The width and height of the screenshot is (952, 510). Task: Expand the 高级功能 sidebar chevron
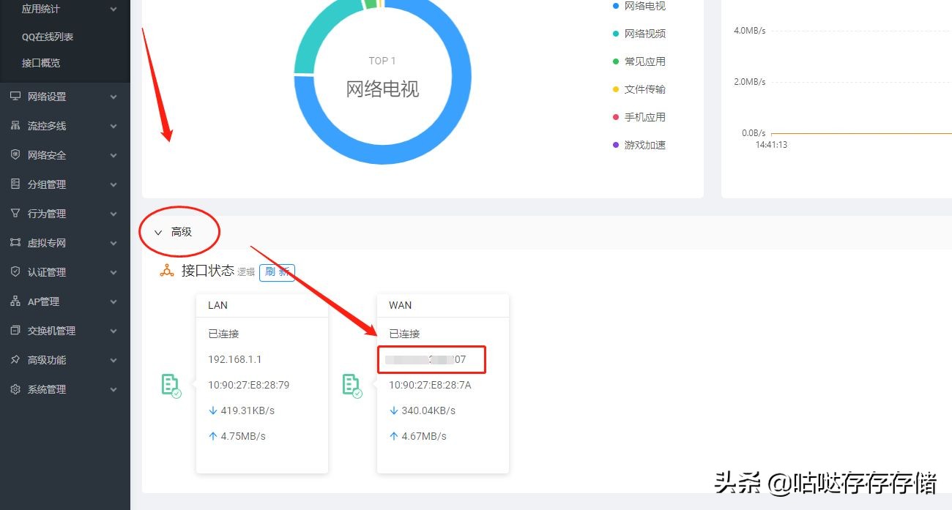pos(114,359)
